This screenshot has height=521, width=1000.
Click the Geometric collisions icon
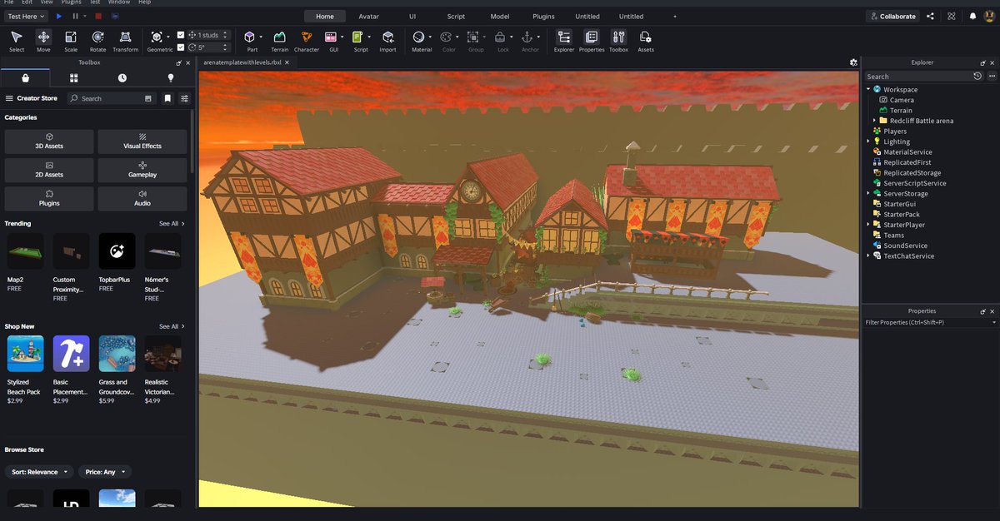point(157,37)
